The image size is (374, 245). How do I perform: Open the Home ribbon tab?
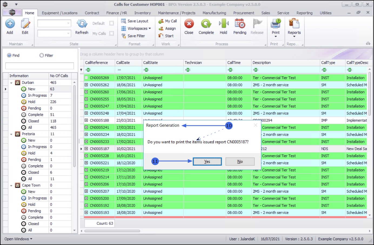[29, 13]
